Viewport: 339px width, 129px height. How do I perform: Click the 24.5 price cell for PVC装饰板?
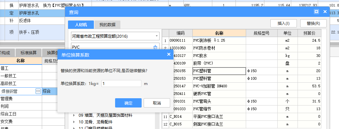pyautogui.click(x=309, y=41)
